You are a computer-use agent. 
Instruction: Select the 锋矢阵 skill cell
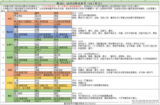(x=44, y=16)
